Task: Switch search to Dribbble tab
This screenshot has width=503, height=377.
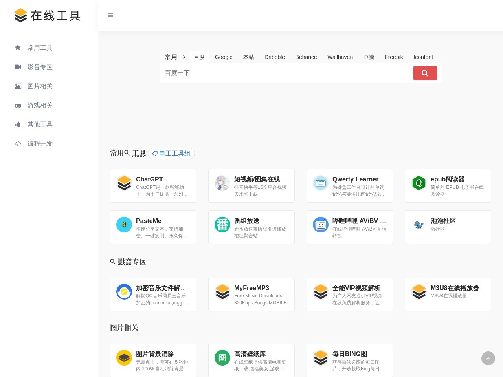Action: coord(275,57)
